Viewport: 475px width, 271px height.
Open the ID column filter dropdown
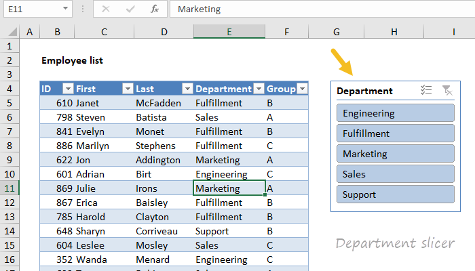click(68, 89)
